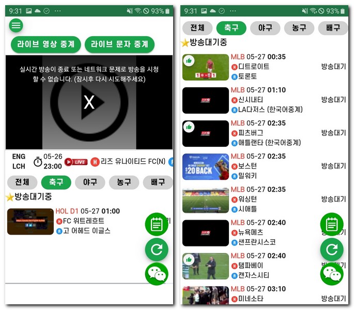Open the hamburger menu icon
Viewport: 354px width, 310px height.
click(16, 25)
